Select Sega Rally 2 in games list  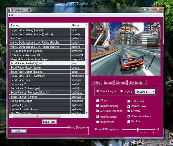(x=47, y=84)
